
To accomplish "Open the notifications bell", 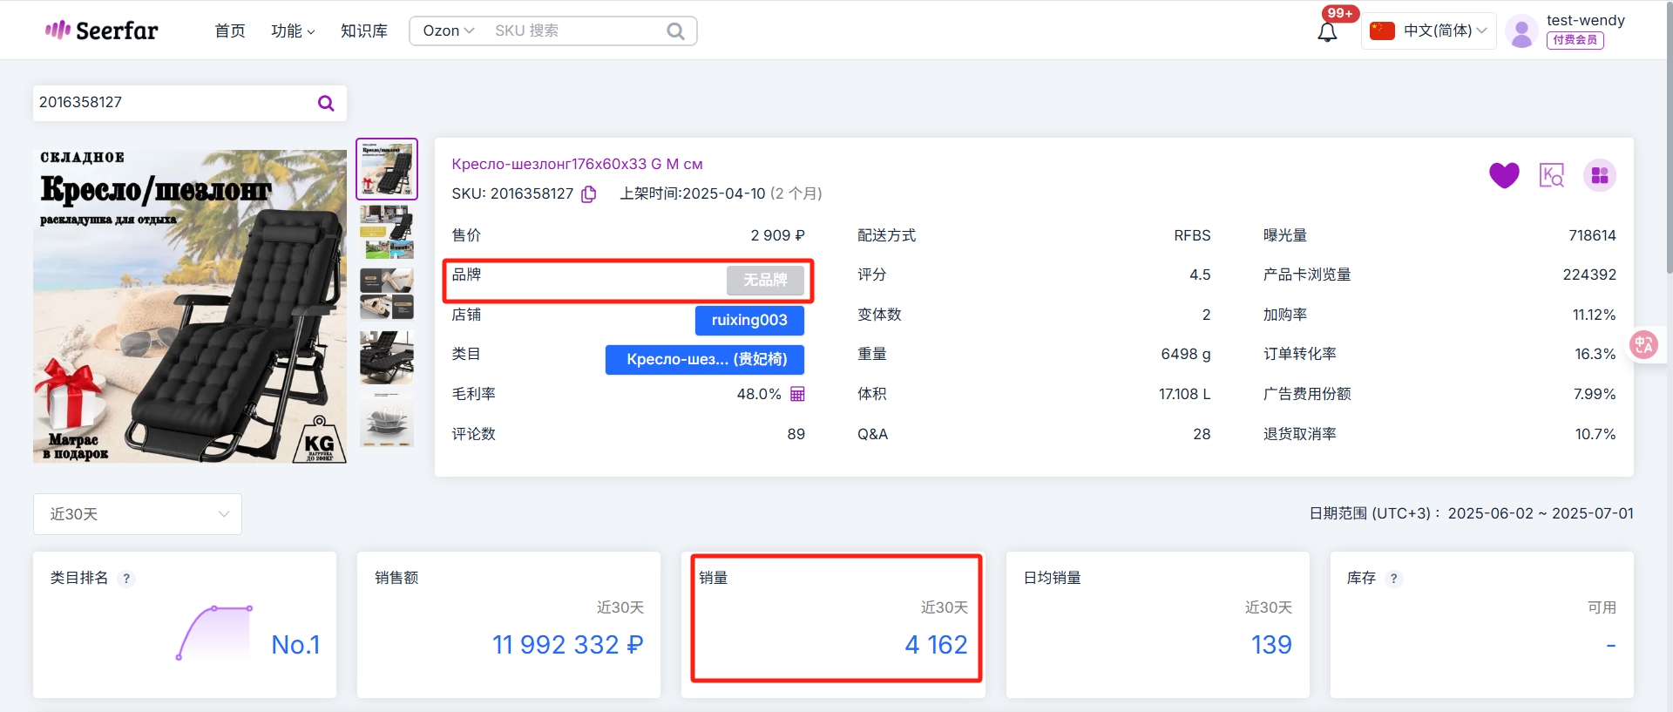I will click(1327, 32).
